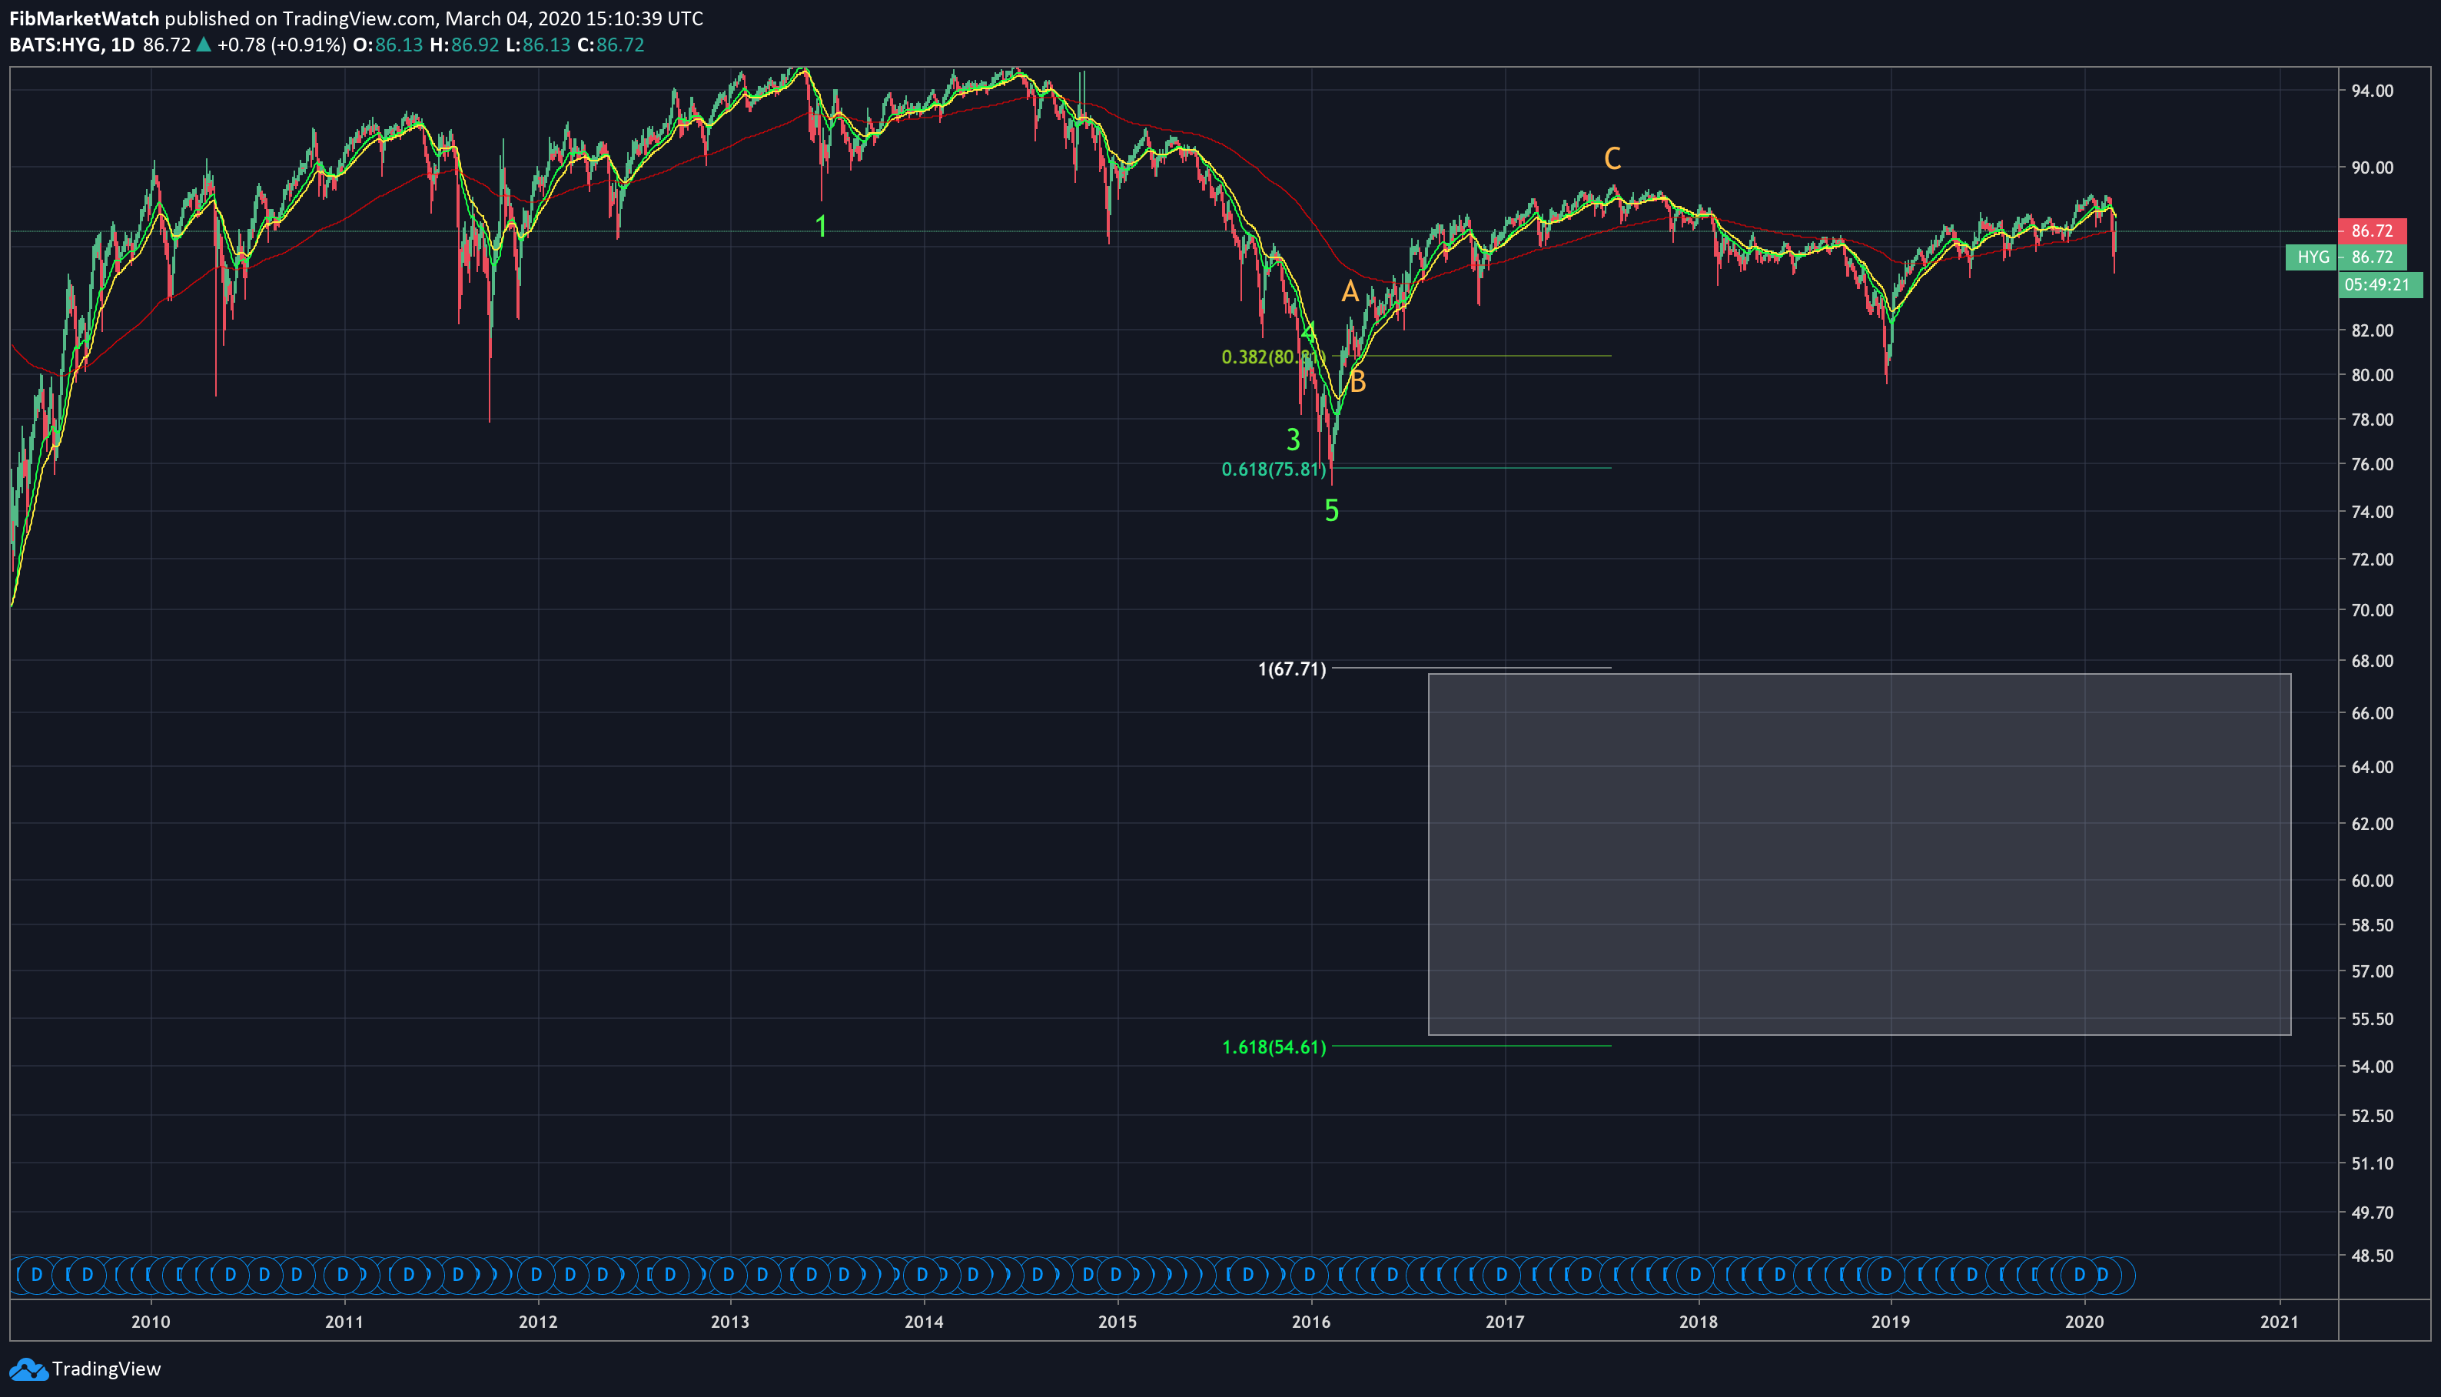The height and width of the screenshot is (1397, 2441).
Task: Click the H:86.92 high value
Action: (x=464, y=44)
